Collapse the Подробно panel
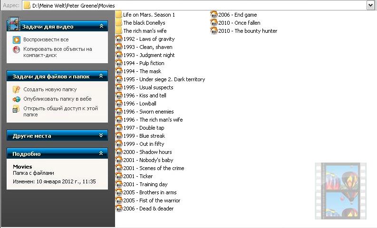 pos(101,153)
